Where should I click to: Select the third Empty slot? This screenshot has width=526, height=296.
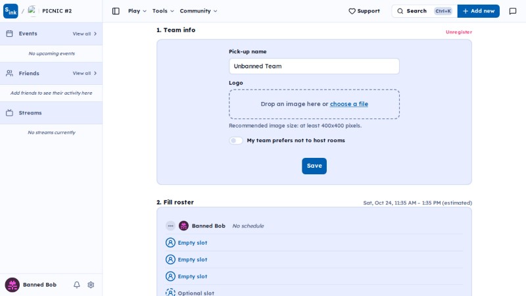(x=186, y=276)
